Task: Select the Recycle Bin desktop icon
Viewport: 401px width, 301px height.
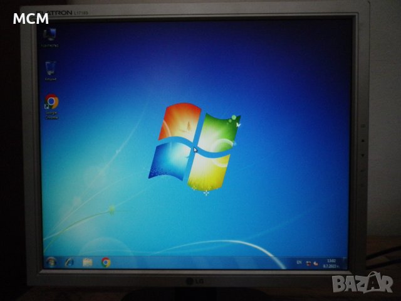Action: (x=50, y=68)
